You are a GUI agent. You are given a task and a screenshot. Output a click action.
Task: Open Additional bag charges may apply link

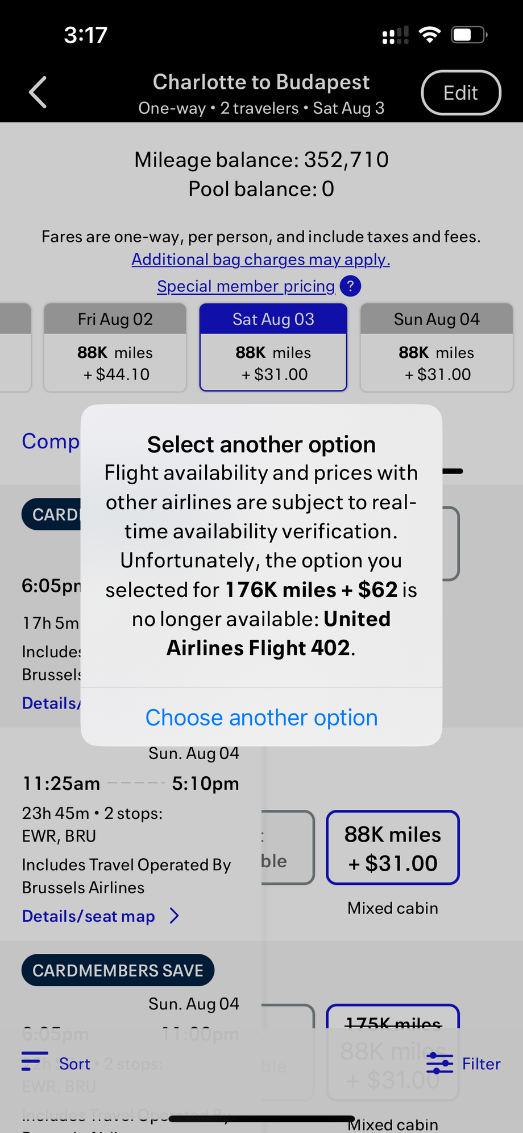[x=261, y=259]
